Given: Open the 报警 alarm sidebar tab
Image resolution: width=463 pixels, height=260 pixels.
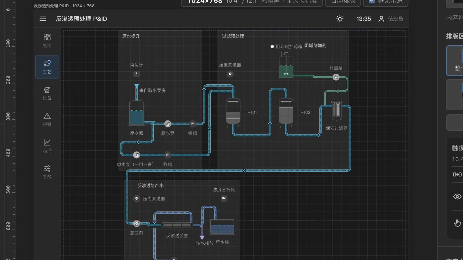Looking at the screenshot, I should 47,120.
